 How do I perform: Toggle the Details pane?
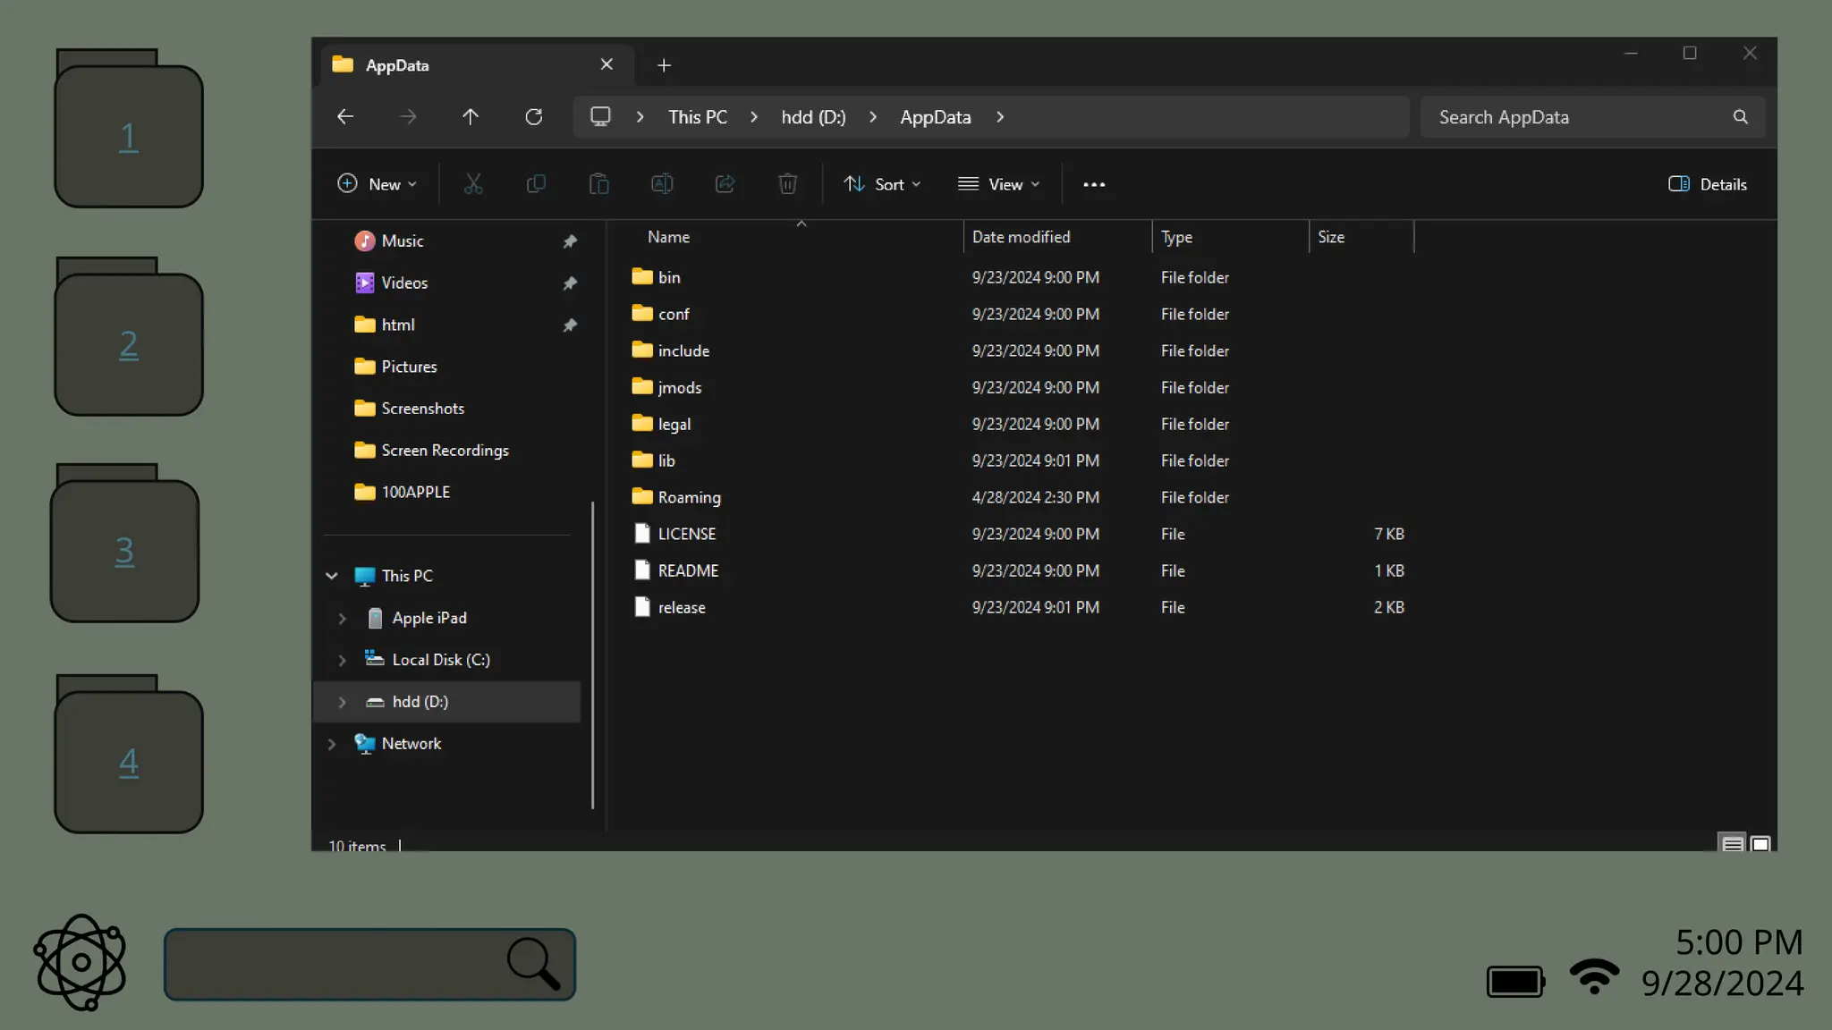(x=1707, y=184)
